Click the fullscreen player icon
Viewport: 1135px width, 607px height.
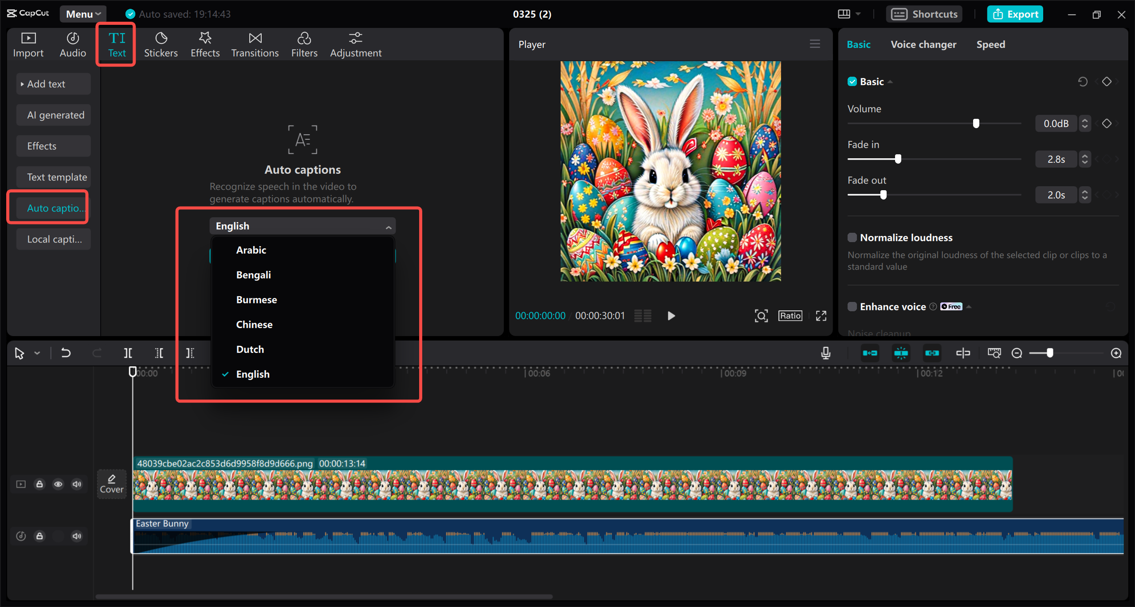[821, 316]
